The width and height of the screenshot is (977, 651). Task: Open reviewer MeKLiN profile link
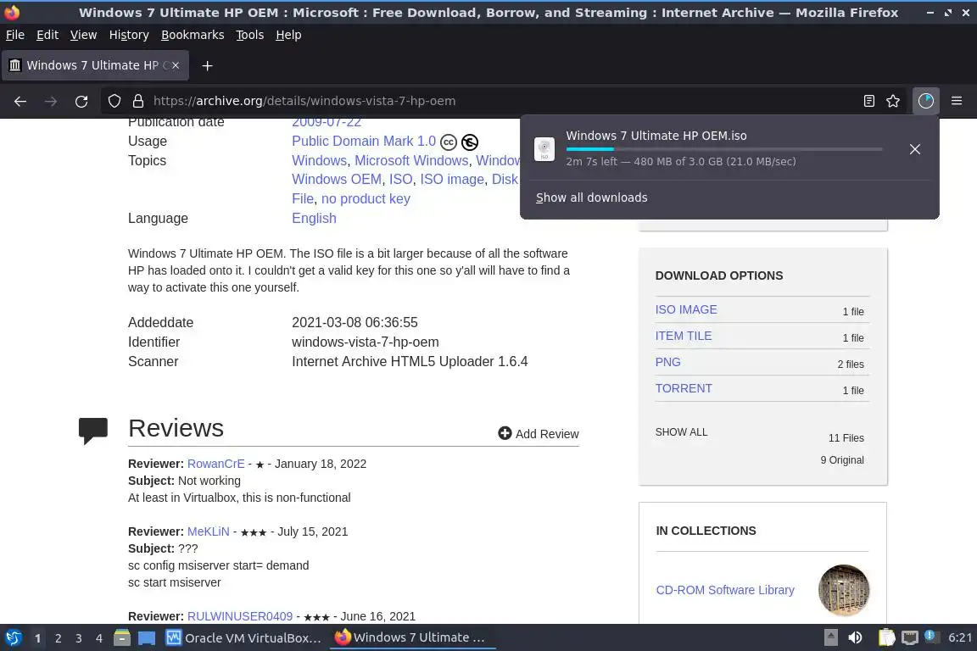pos(208,532)
